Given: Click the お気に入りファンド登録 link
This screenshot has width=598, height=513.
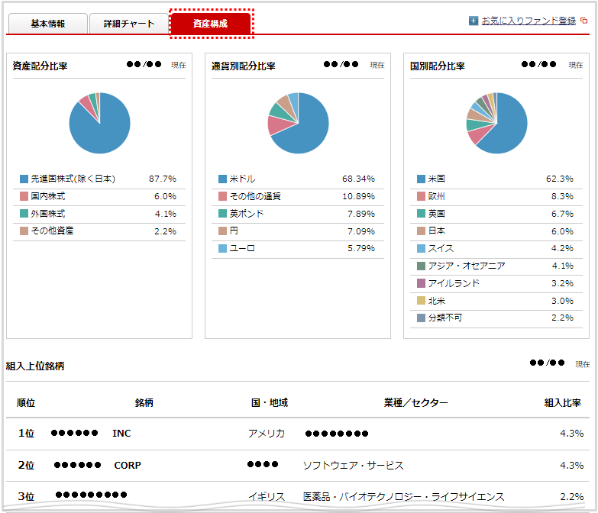Looking at the screenshot, I should pos(529,21).
